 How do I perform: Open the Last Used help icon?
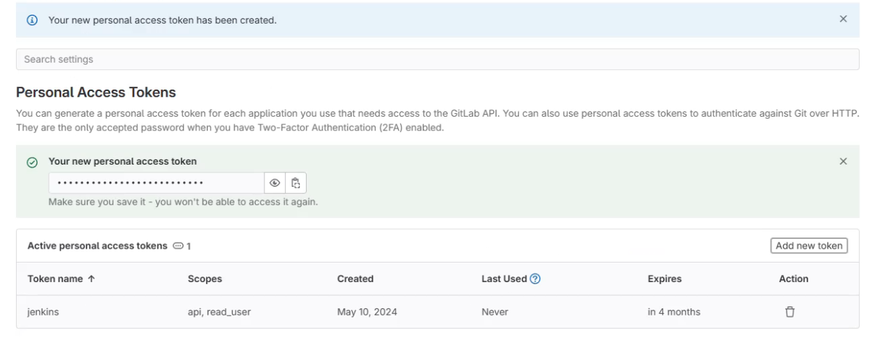535,279
